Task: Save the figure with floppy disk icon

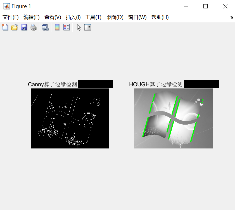Action: coord(24,27)
